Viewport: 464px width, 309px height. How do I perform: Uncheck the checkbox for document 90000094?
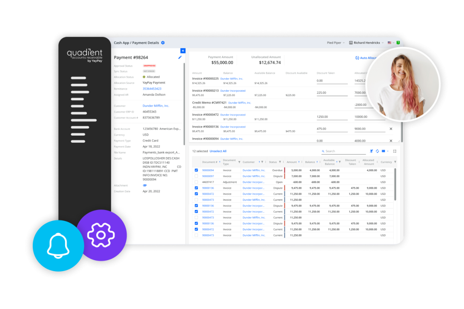point(196,170)
